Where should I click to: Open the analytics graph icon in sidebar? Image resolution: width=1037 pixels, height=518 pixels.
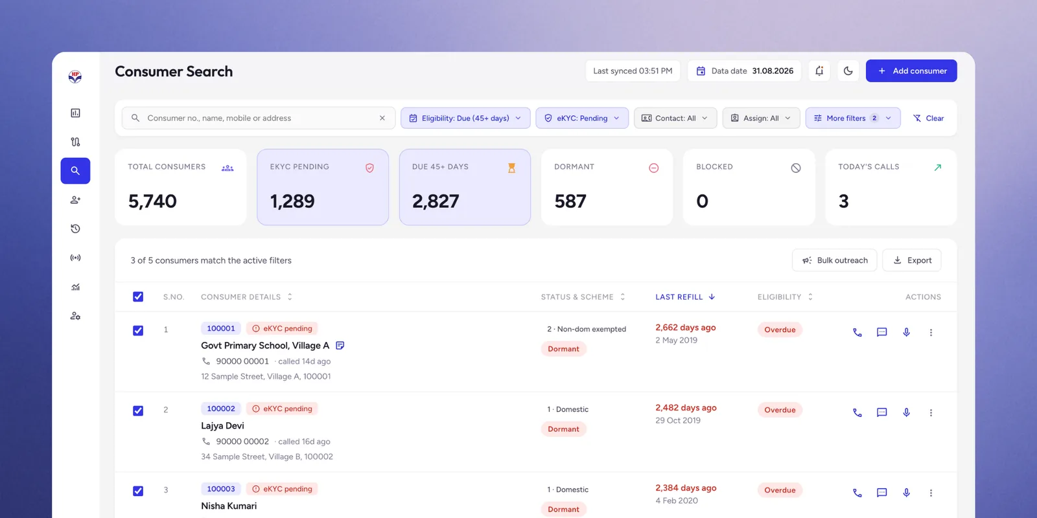[x=75, y=287]
